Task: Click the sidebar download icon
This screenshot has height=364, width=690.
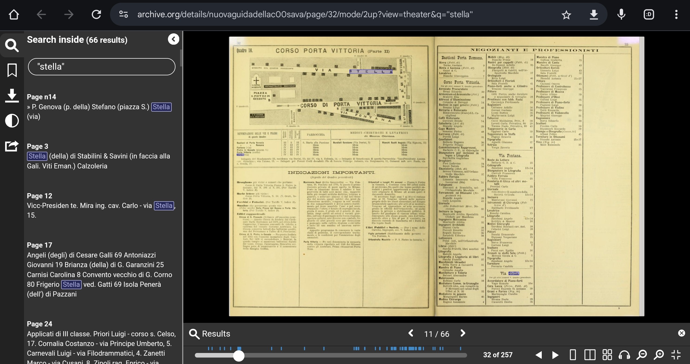Action: (12, 96)
